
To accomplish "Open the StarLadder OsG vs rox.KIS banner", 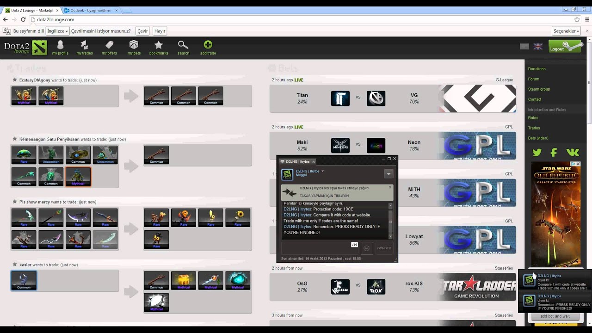I will [477, 287].
